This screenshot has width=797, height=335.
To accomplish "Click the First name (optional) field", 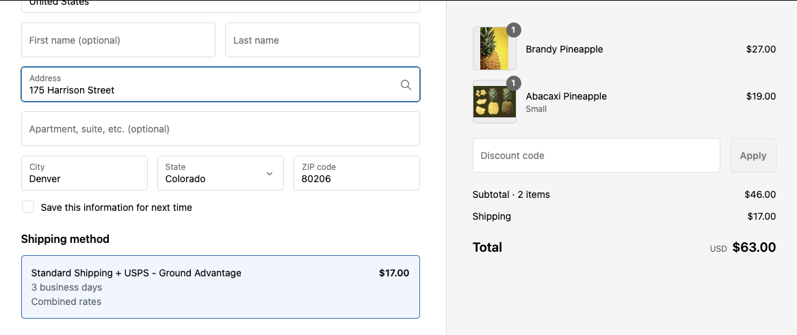I will (x=118, y=40).
